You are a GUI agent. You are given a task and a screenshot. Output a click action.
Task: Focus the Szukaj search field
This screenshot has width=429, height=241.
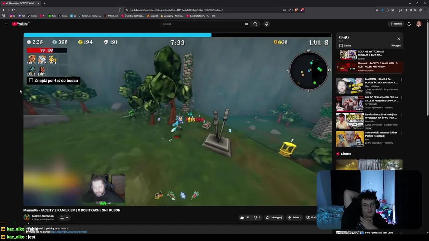click(x=203, y=24)
